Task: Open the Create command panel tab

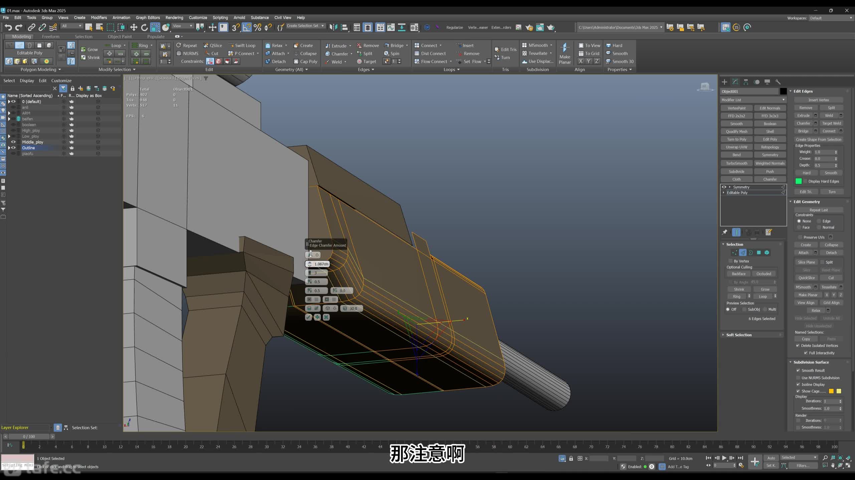Action: coord(724,82)
